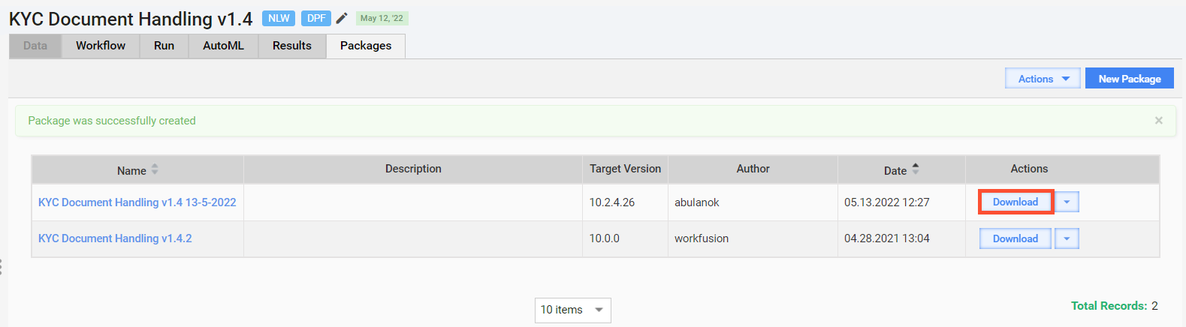Download KYC Document Handling v1.4 13-5-2022 package
This screenshot has height=327, width=1186.
point(1015,202)
